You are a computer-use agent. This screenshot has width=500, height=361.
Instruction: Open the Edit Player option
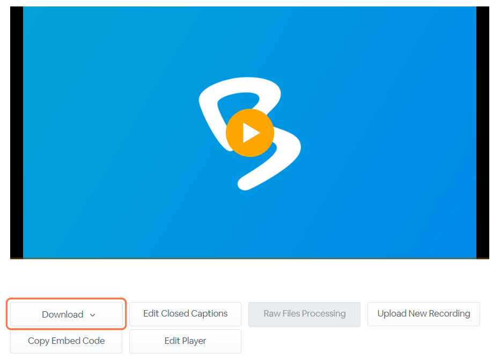click(x=185, y=341)
